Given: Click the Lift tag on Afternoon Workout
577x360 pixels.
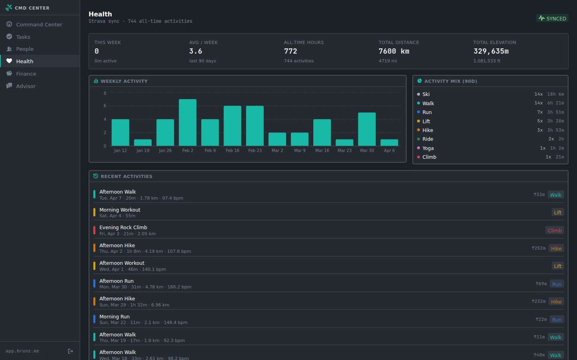Looking at the screenshot, I should coord(558,266).
